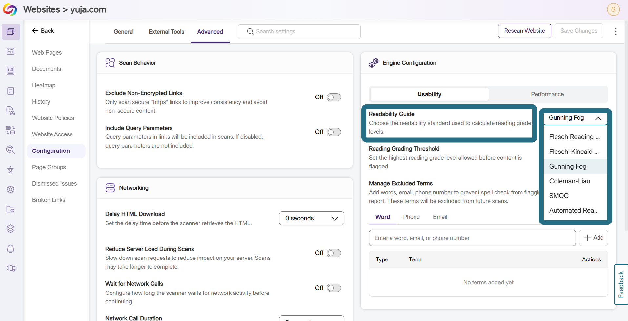Open the megaphone announcements icon in sidebar
This screenshot has height=321, width=628.
pyautogui.click(x=11, y=268)
